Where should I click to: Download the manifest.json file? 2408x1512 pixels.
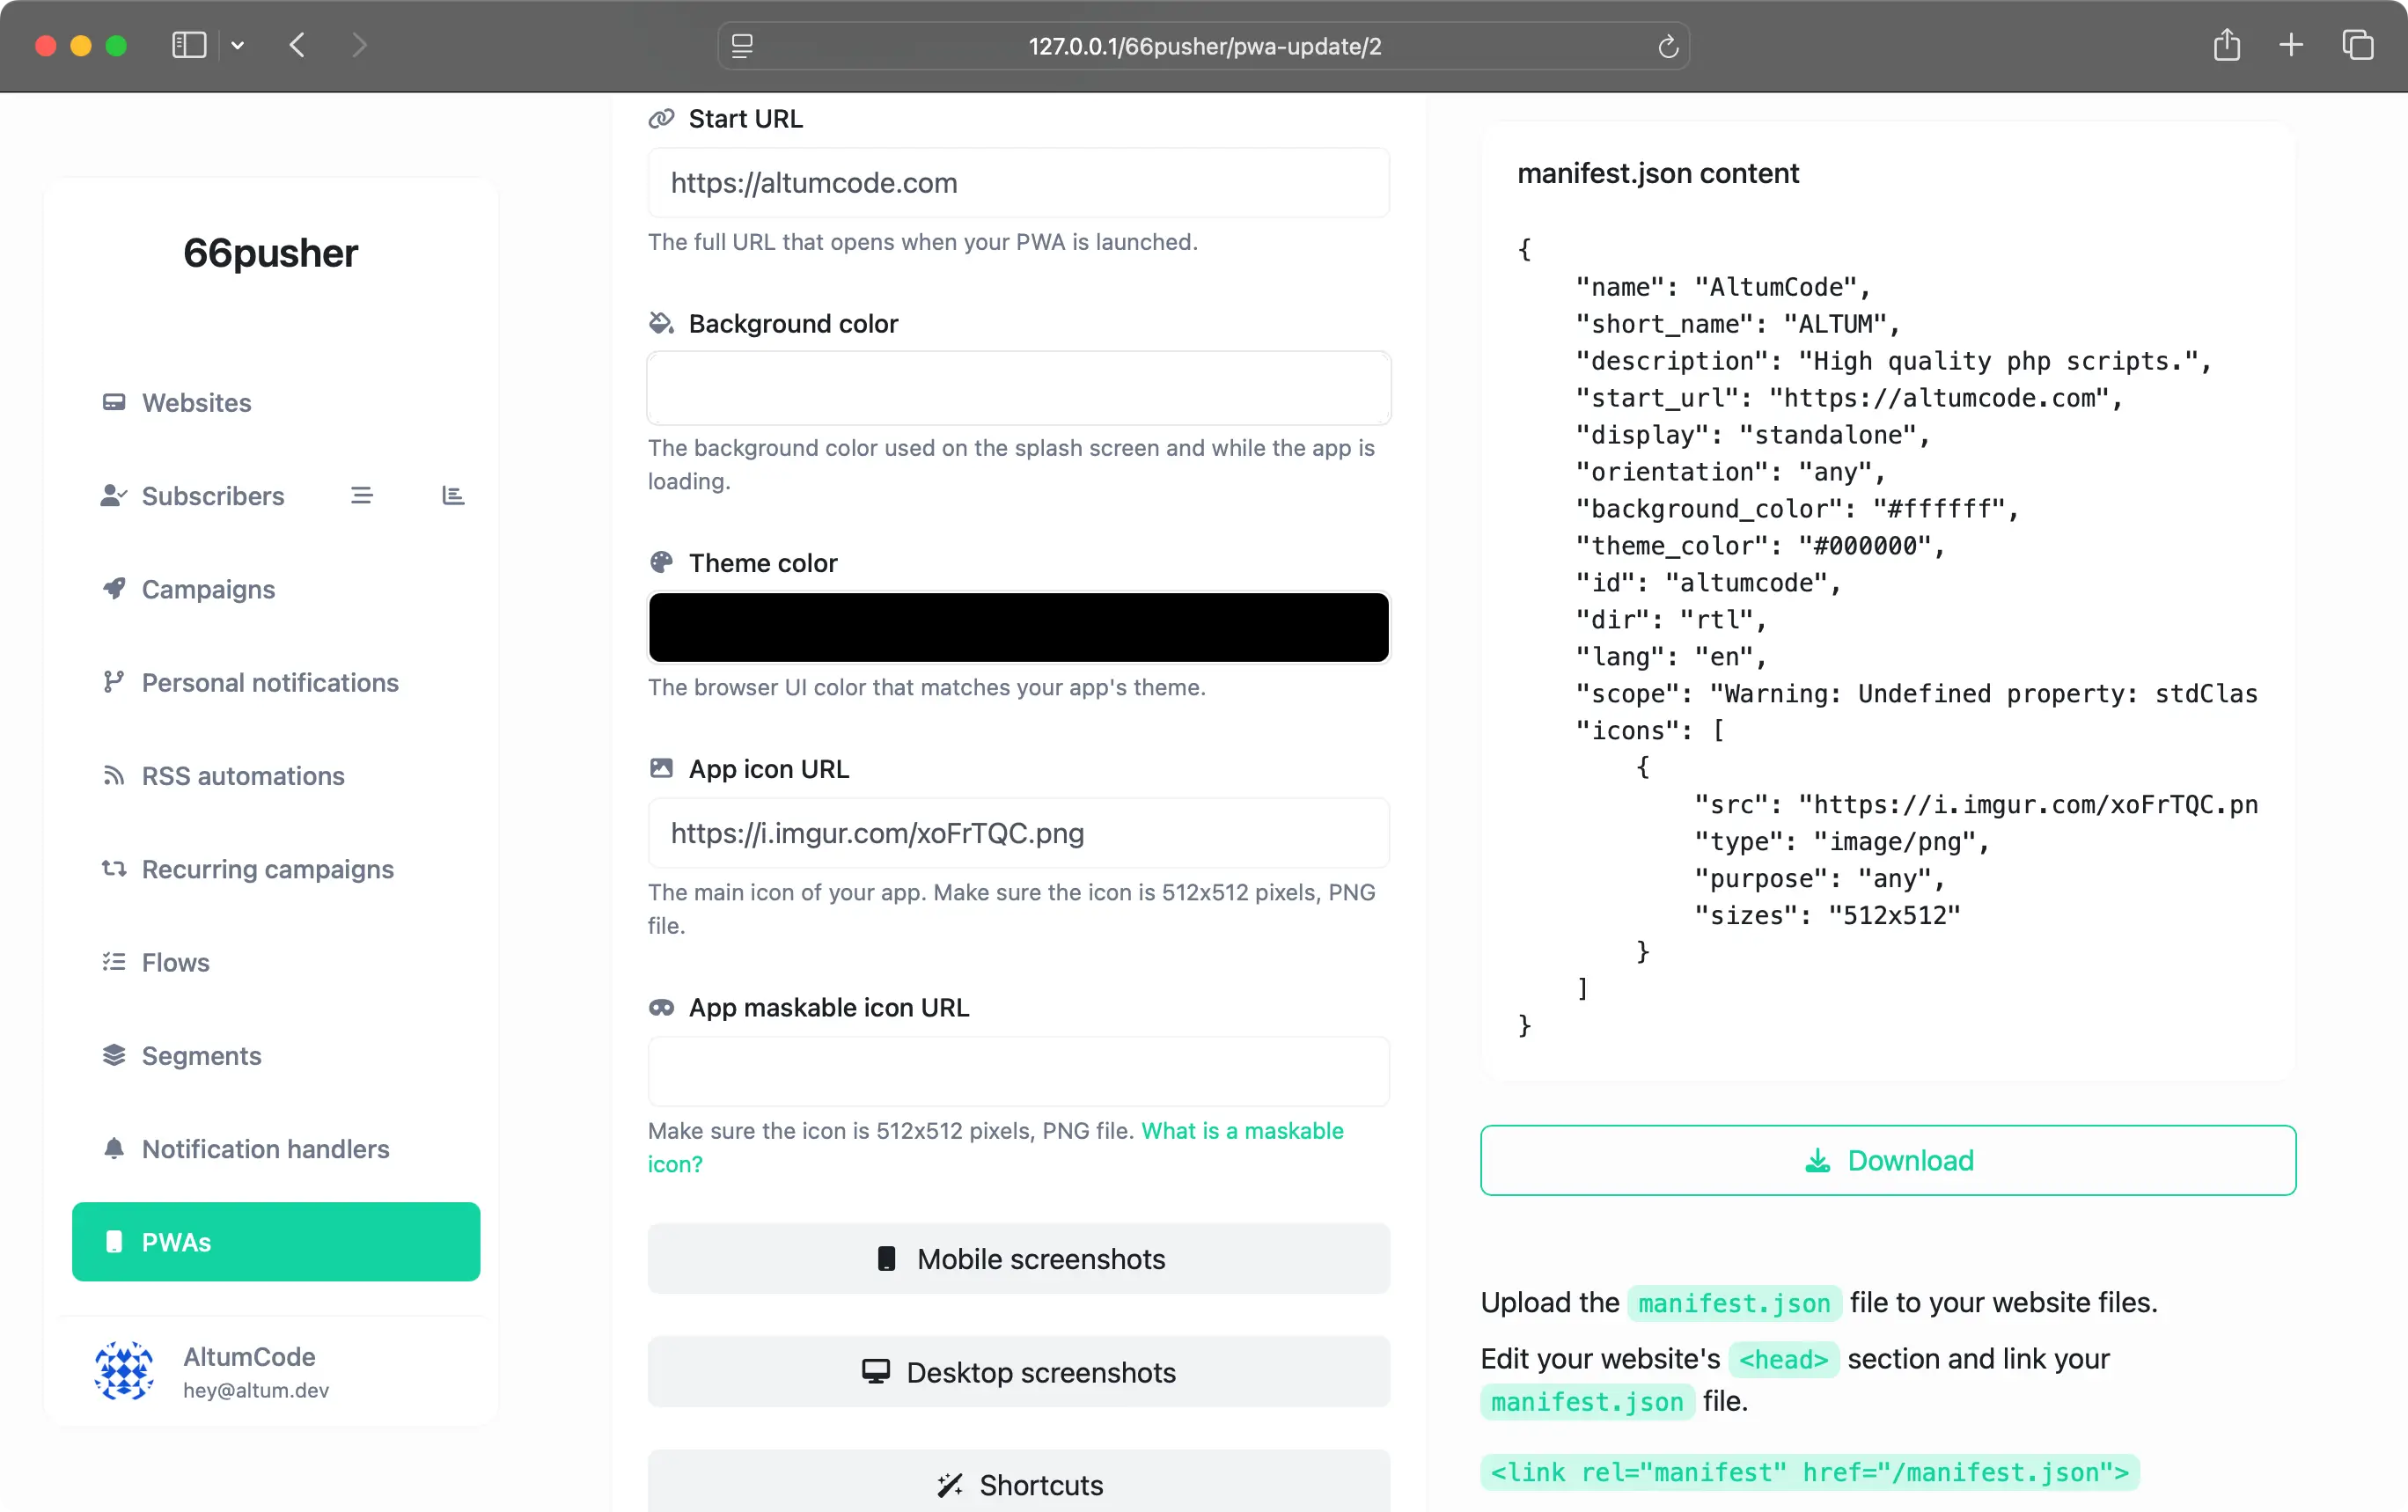[1888, 1160]
